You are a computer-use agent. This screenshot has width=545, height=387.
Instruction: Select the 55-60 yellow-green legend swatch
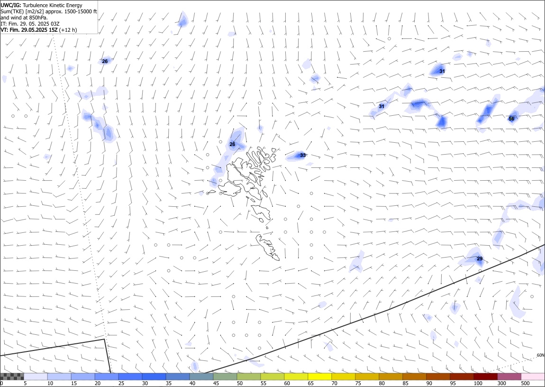tap(272, 377)
